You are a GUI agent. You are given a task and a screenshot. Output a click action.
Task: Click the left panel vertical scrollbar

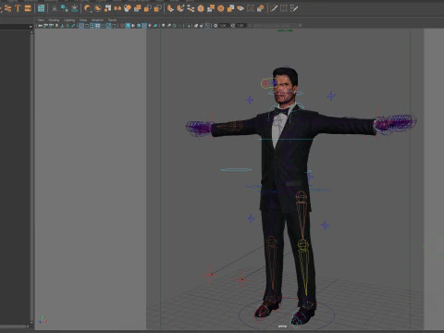[31, 178]
